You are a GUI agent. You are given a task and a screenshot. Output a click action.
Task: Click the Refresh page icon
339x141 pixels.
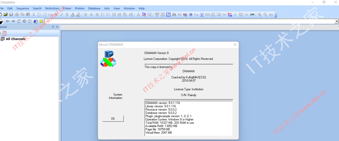[30, 21]
